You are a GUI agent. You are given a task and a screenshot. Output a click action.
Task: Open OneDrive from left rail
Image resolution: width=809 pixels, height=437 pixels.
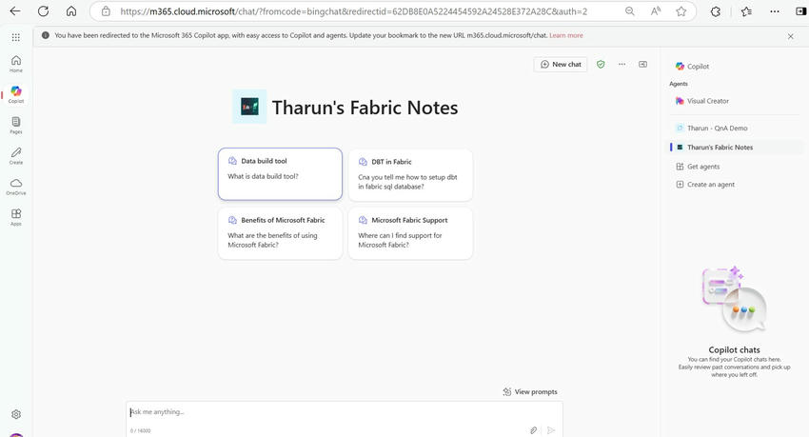point(16,187)
